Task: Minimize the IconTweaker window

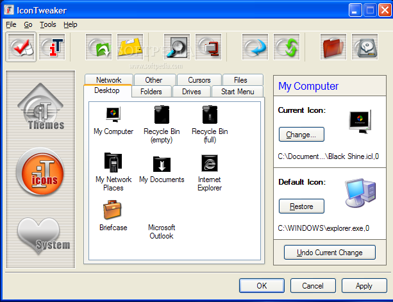Action: pyautogui.click(x=355, y=10)
